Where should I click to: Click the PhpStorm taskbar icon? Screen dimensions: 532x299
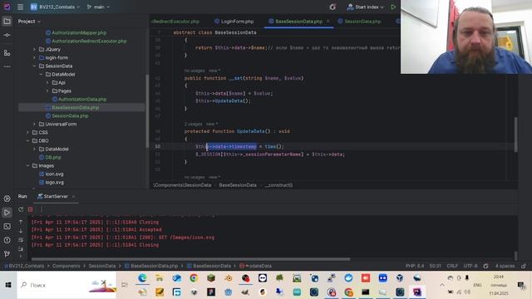tap(417, 292)
